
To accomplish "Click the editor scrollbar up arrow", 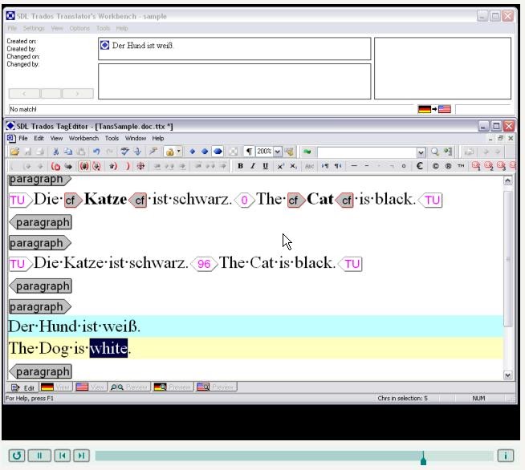I will coord(507,181).
